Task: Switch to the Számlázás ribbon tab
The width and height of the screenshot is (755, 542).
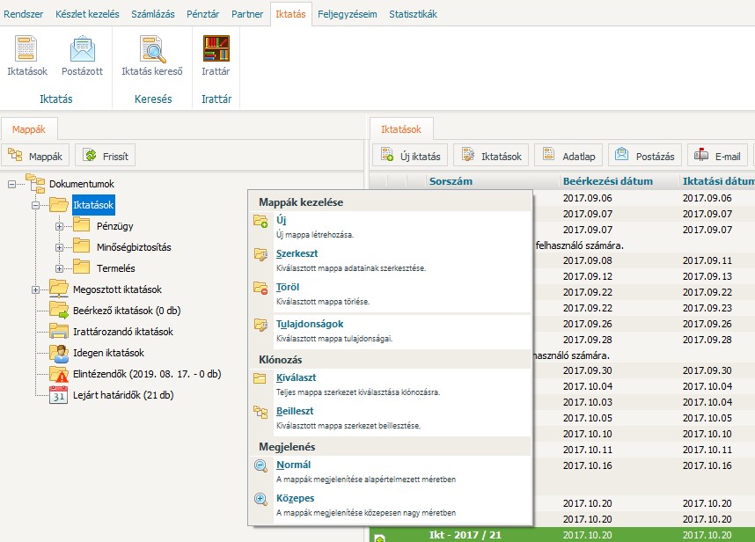Action: tap(152, 14)
